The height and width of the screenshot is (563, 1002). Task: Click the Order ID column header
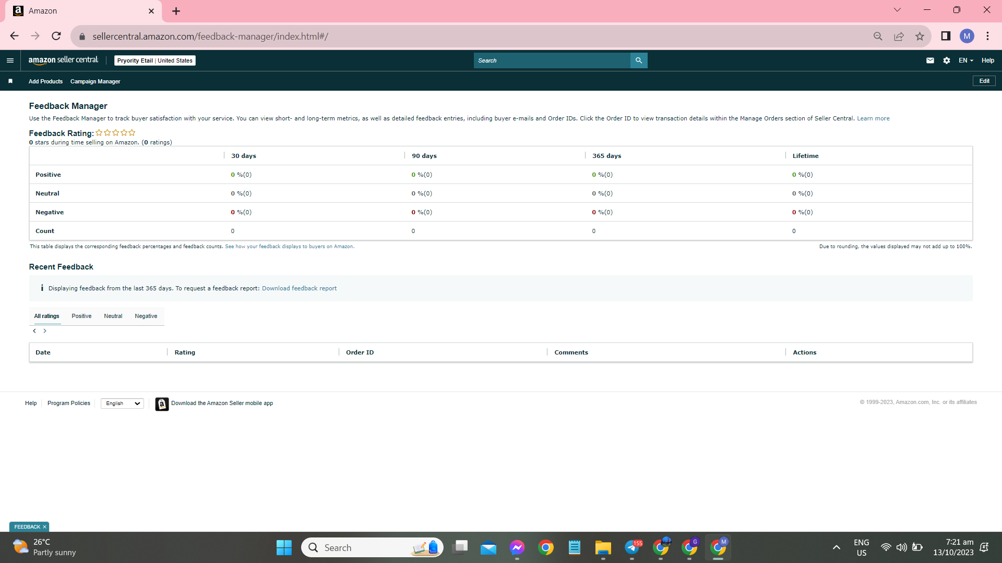(x=360, y=352)
